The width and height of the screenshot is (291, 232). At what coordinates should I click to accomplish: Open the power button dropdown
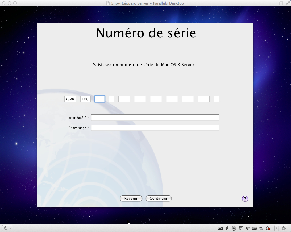8,228
